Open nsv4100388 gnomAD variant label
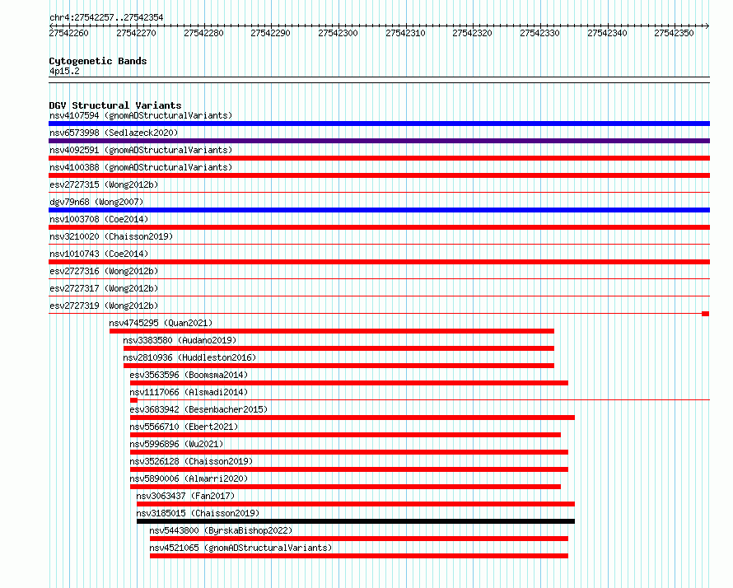This screenshot has height=588, width=733. click(x=141, y=167)
